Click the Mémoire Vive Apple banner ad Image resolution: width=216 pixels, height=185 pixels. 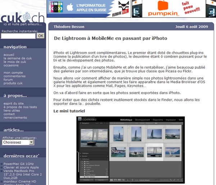coord(89,9)
